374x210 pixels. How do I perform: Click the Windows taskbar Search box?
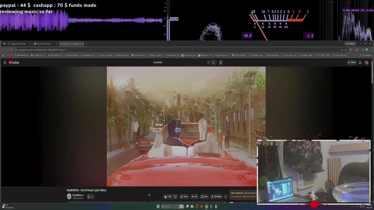tap(172, 206)
